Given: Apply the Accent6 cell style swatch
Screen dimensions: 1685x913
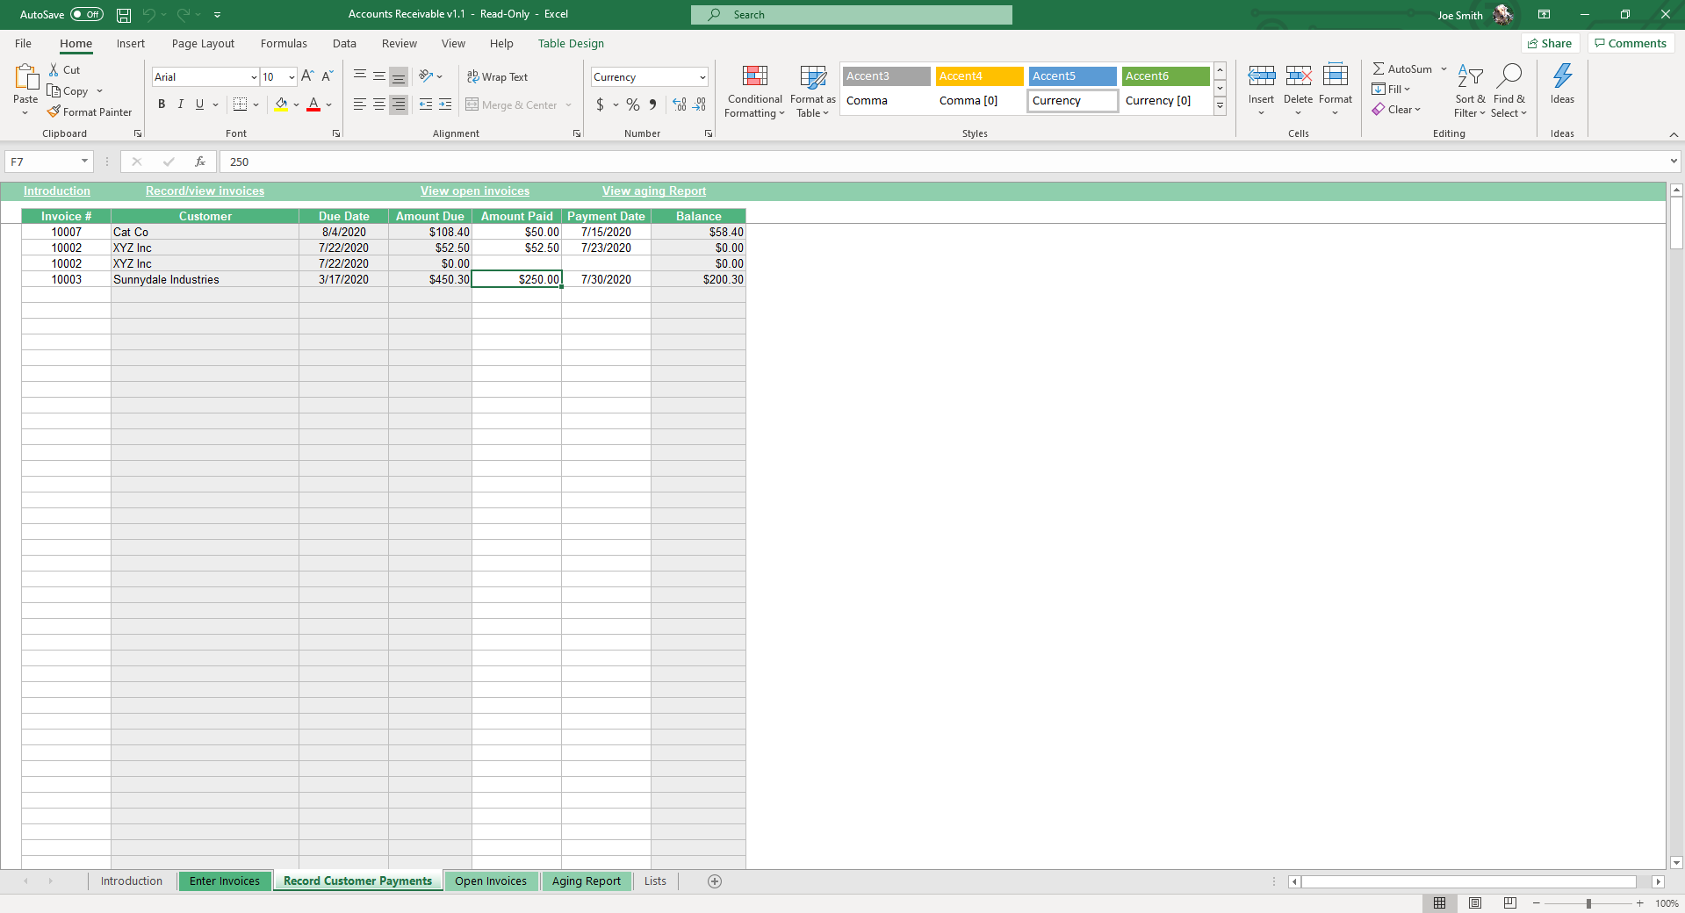Looking at the screenshot, I should (1165, 76).
